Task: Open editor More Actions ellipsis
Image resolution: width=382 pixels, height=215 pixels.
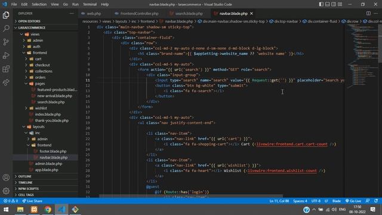Action: 375,13
